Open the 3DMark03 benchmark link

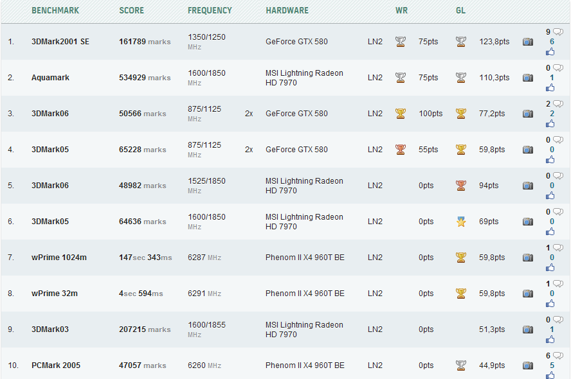pos(50,330)
